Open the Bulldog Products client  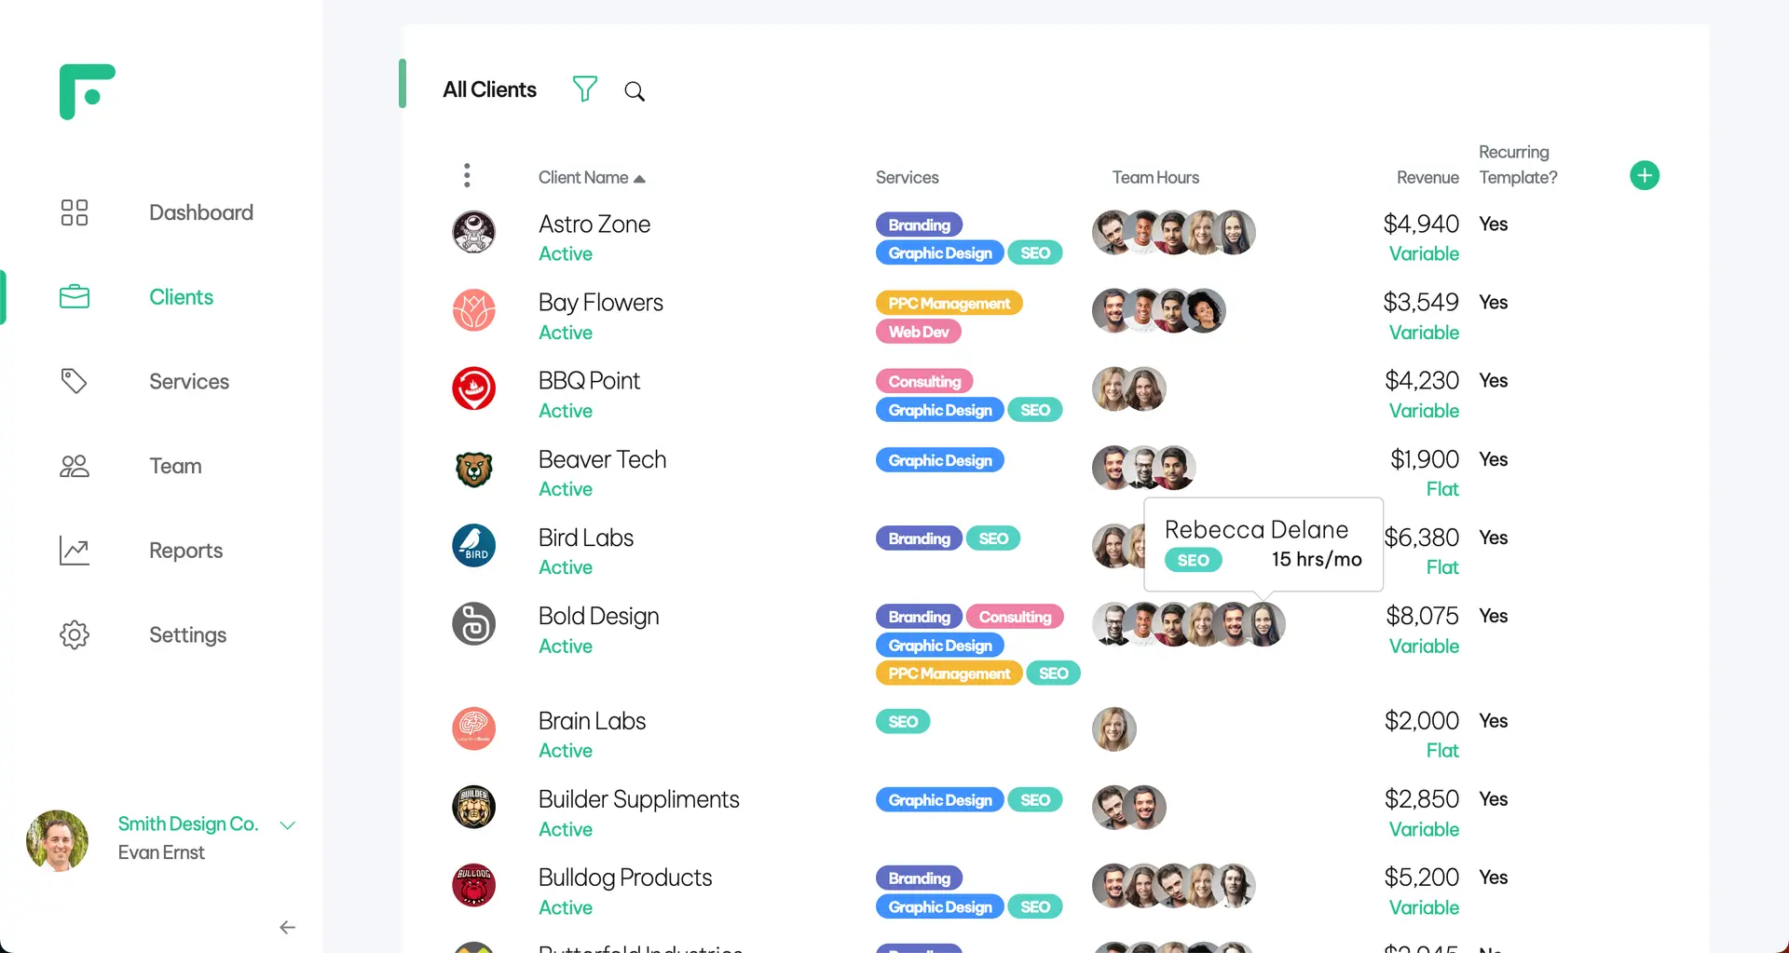[625, 878]
